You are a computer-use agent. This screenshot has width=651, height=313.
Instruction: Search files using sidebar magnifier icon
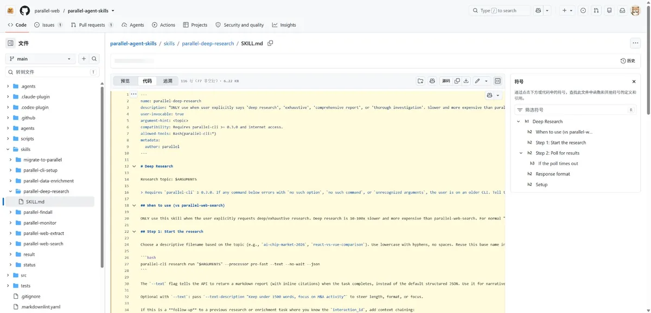click(94, 58)
